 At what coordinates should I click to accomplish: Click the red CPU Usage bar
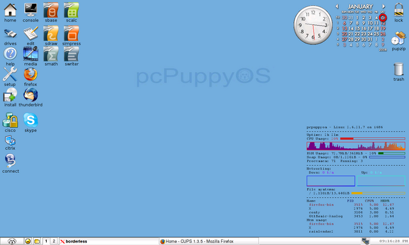pos(373,138)
